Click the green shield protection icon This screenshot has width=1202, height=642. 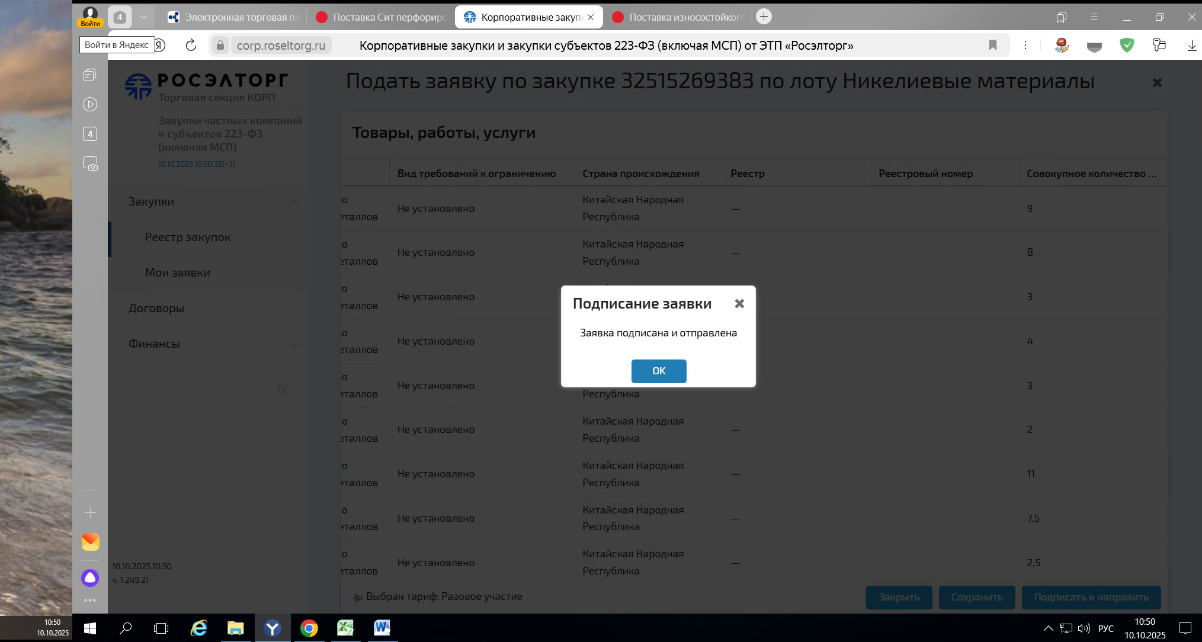tap(1126, 45)
